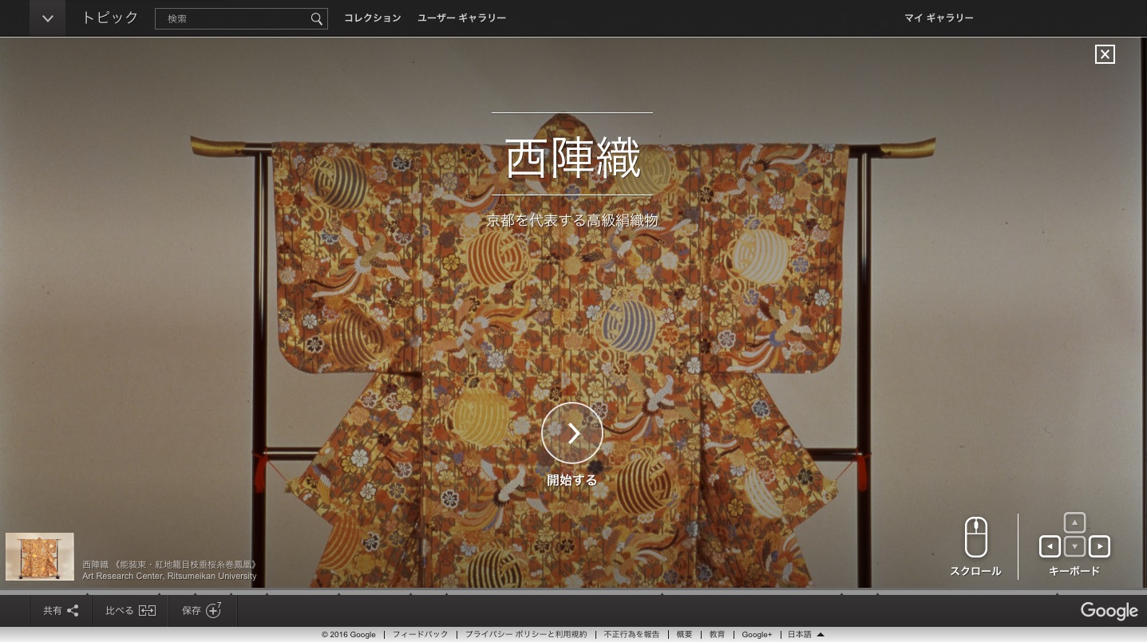Share via the 共有 button
The width and height of the screenshot is (1147, 642).
coord(61,611)
